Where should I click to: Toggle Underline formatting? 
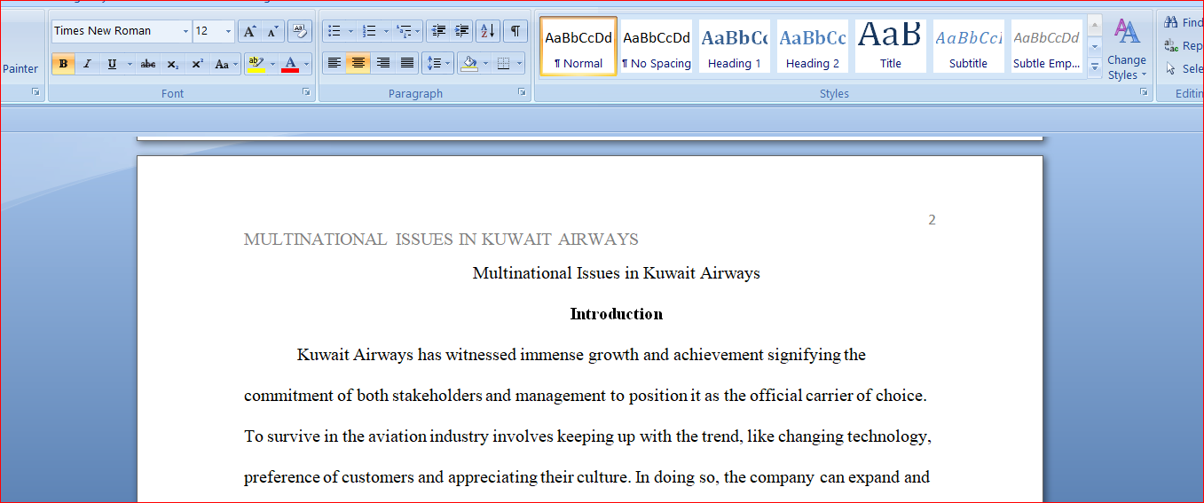112,64
